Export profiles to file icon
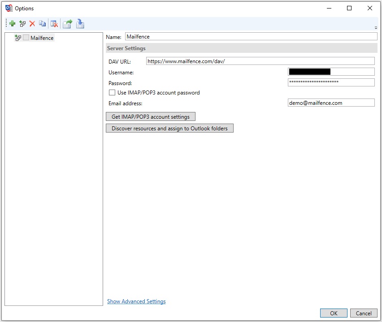 (x=67, y=24)
